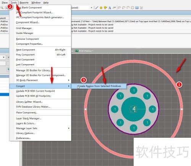Select the Arc by Edge tool
The image size is (191, 166).
pyautogui.click(x=124, y=8)
